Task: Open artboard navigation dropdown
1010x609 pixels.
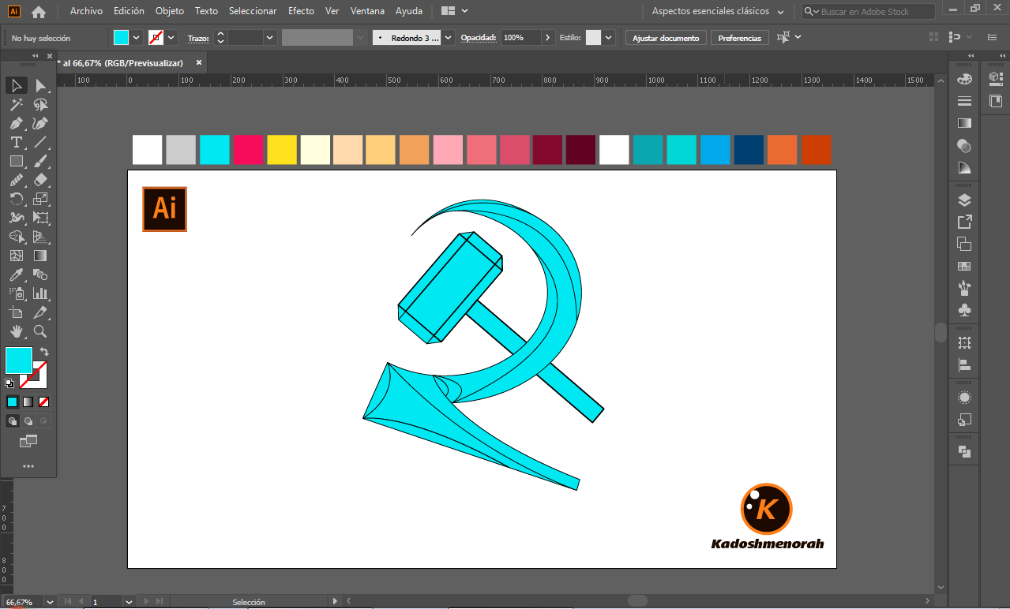Action: tap(129, 602)
